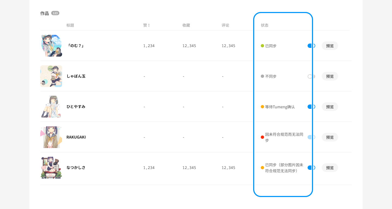The image size is (392, 209).
Task: Open the ひとやすみ title link
Action: click(x=76, y=107)
